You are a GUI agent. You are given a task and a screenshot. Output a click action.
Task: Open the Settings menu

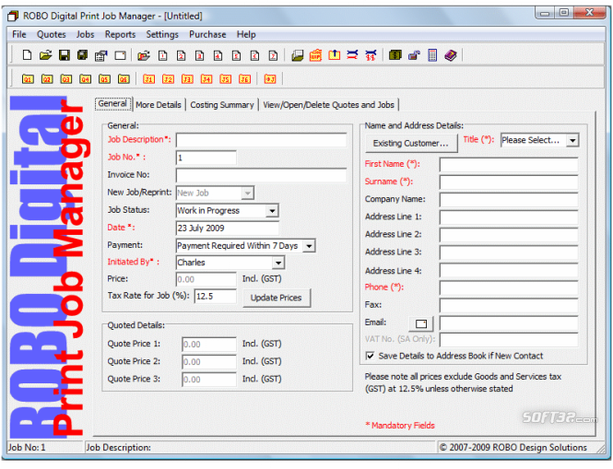pyautogui.click(x=162, y=34)
